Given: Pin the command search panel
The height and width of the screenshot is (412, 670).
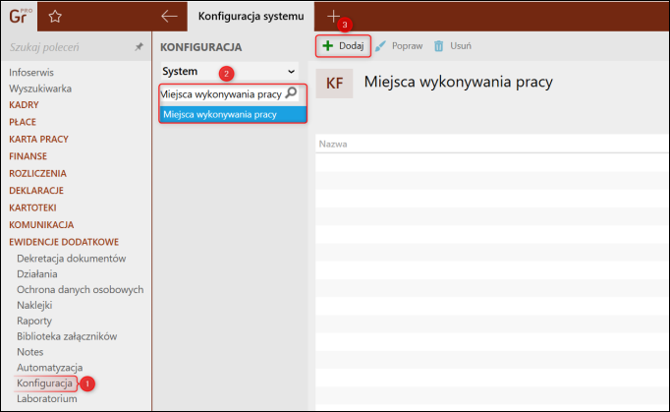Looking at the screenshot, I should coord(139,46).
